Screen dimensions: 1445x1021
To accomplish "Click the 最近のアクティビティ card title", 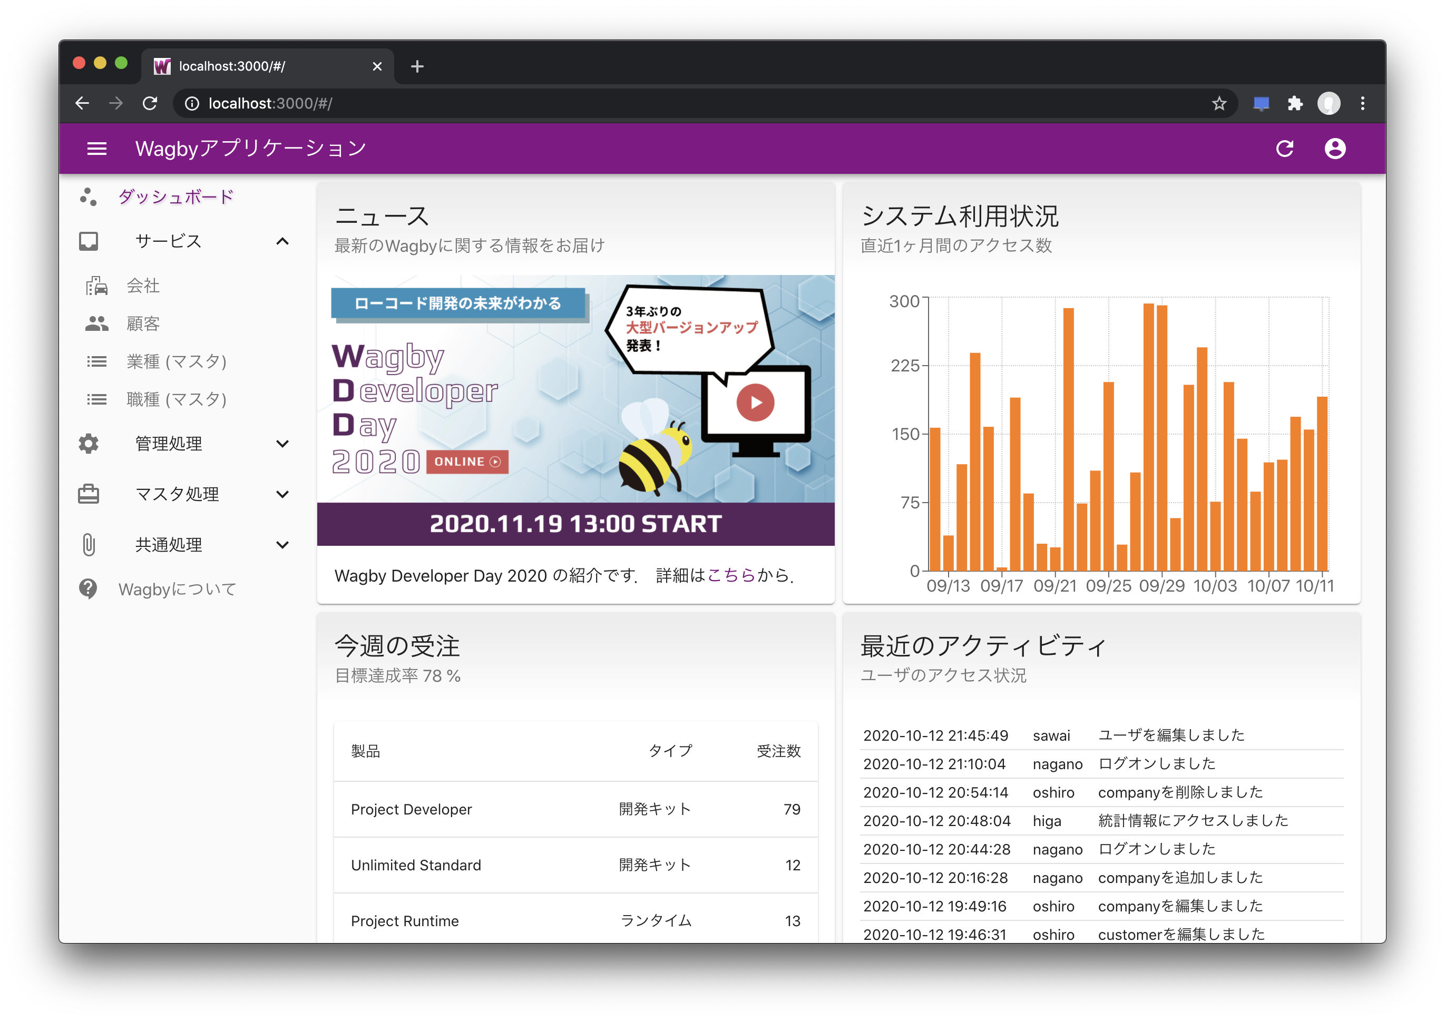I will [x=983, y=646].
